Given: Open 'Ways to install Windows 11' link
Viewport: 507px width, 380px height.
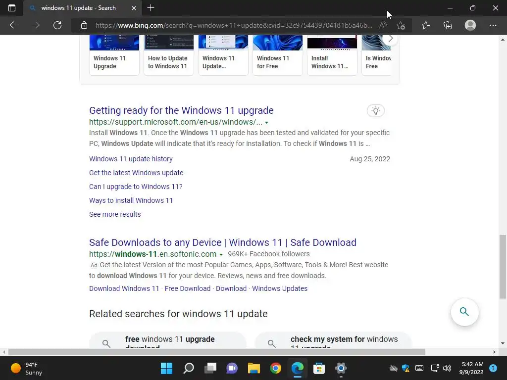Looking at the screenshot, I should pyautogui.click(x=131, y=201).
